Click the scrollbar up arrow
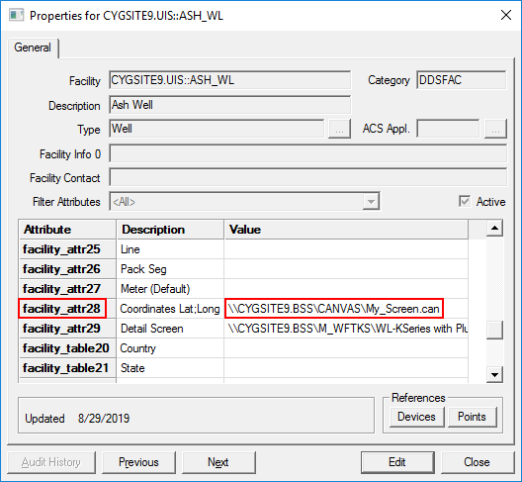Viewport: 522px width, 482px height. (494, 228)
